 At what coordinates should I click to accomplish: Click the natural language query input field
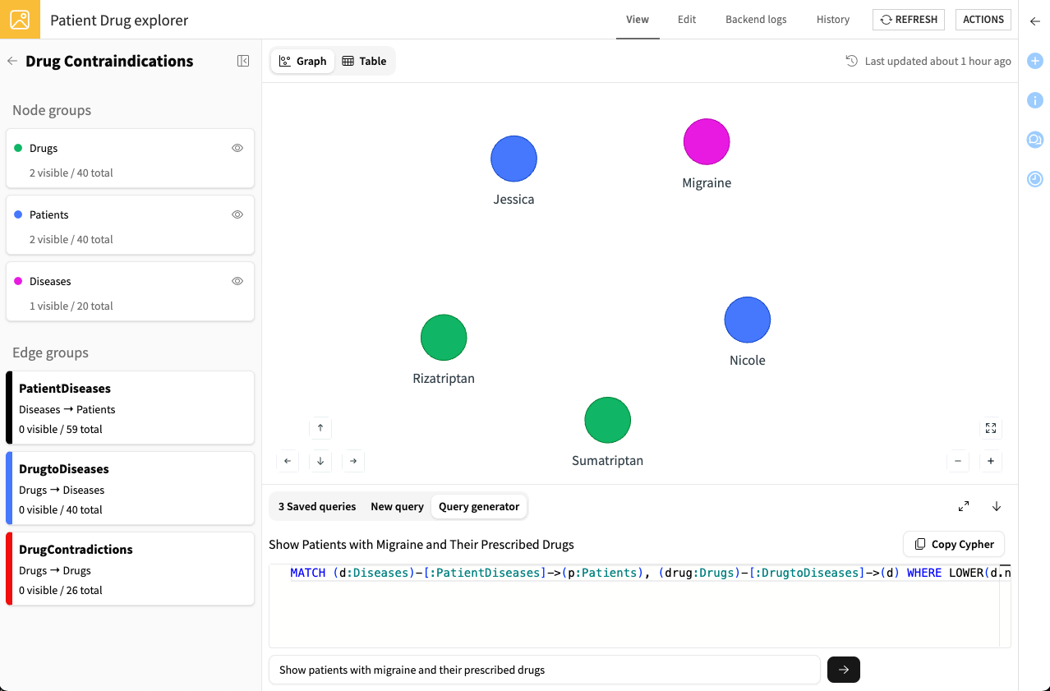[x=544, y=670]
